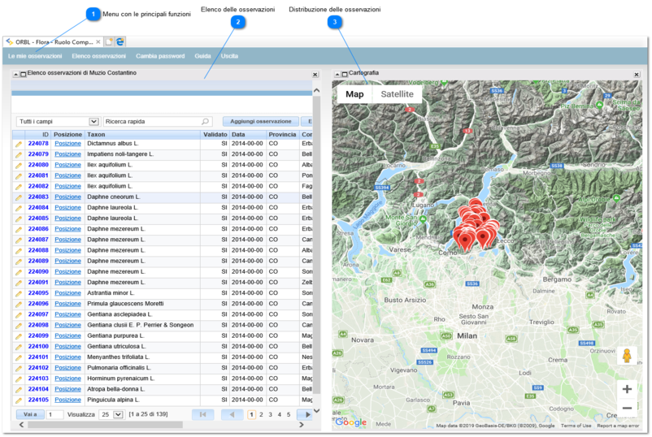Image resolution: width=652 pixels, height=437 pixels.
Task: Click pencil icon for row 224090
Action: tap(19, 272)
